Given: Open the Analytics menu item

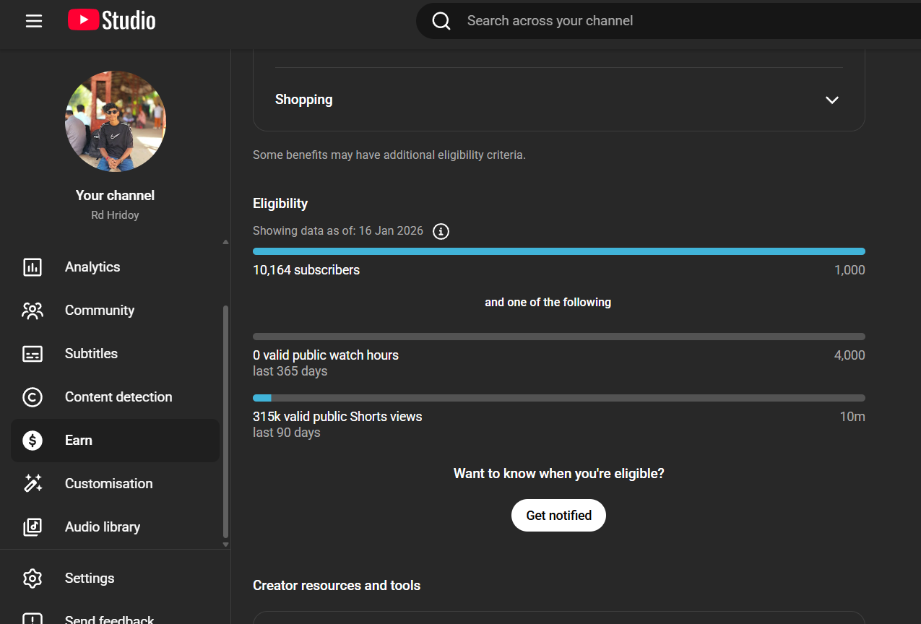Looking at the screenshot, I should pyautogui.click(x=92, y=267).
